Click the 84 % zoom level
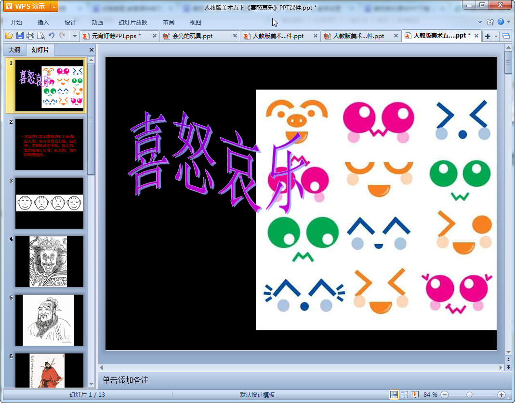 point(430,394)
